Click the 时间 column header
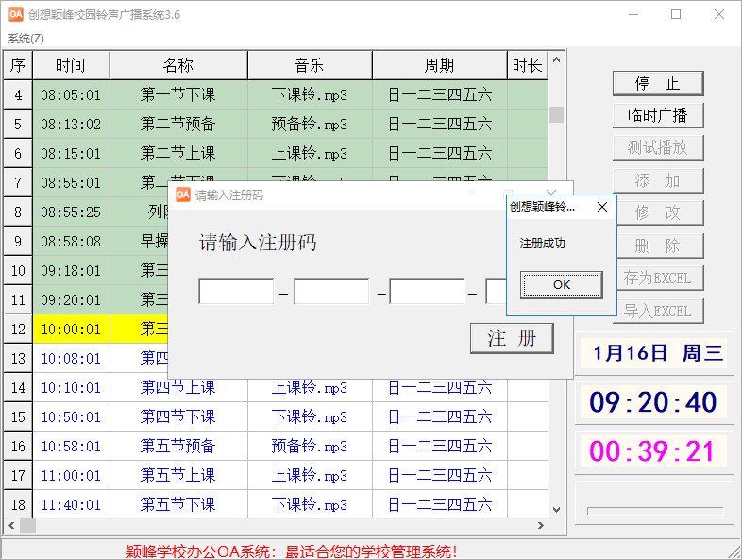The width and height of the screenshot is (742, 560). click(x=71, y=65)
